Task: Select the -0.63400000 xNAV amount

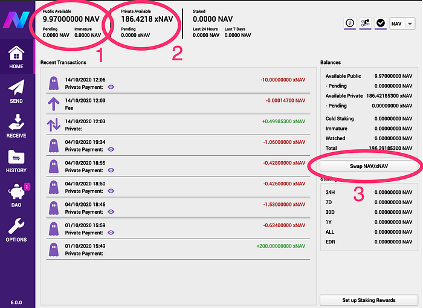Action: pos(284,225)
